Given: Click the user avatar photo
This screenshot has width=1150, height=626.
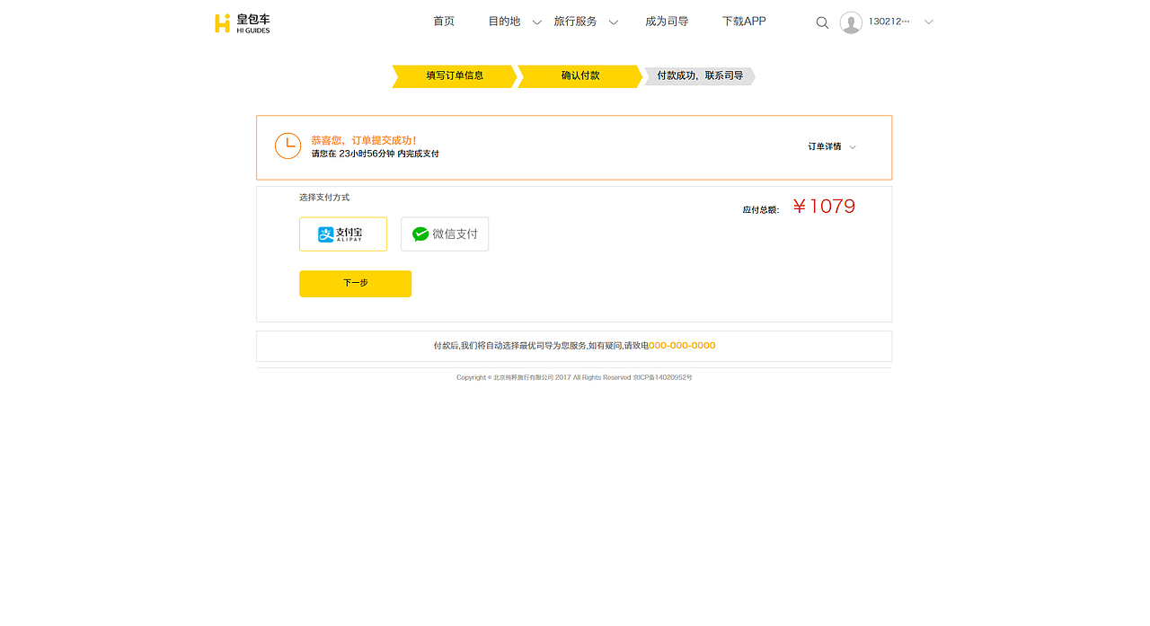Looking at the screenshot, I should (851, 22).
